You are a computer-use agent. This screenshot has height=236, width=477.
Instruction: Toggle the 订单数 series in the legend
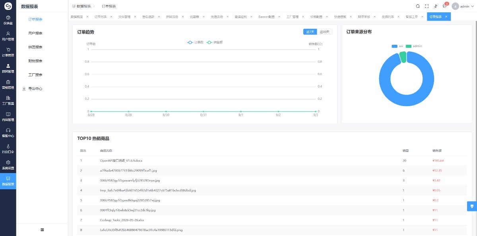click(x=195, y=42)
